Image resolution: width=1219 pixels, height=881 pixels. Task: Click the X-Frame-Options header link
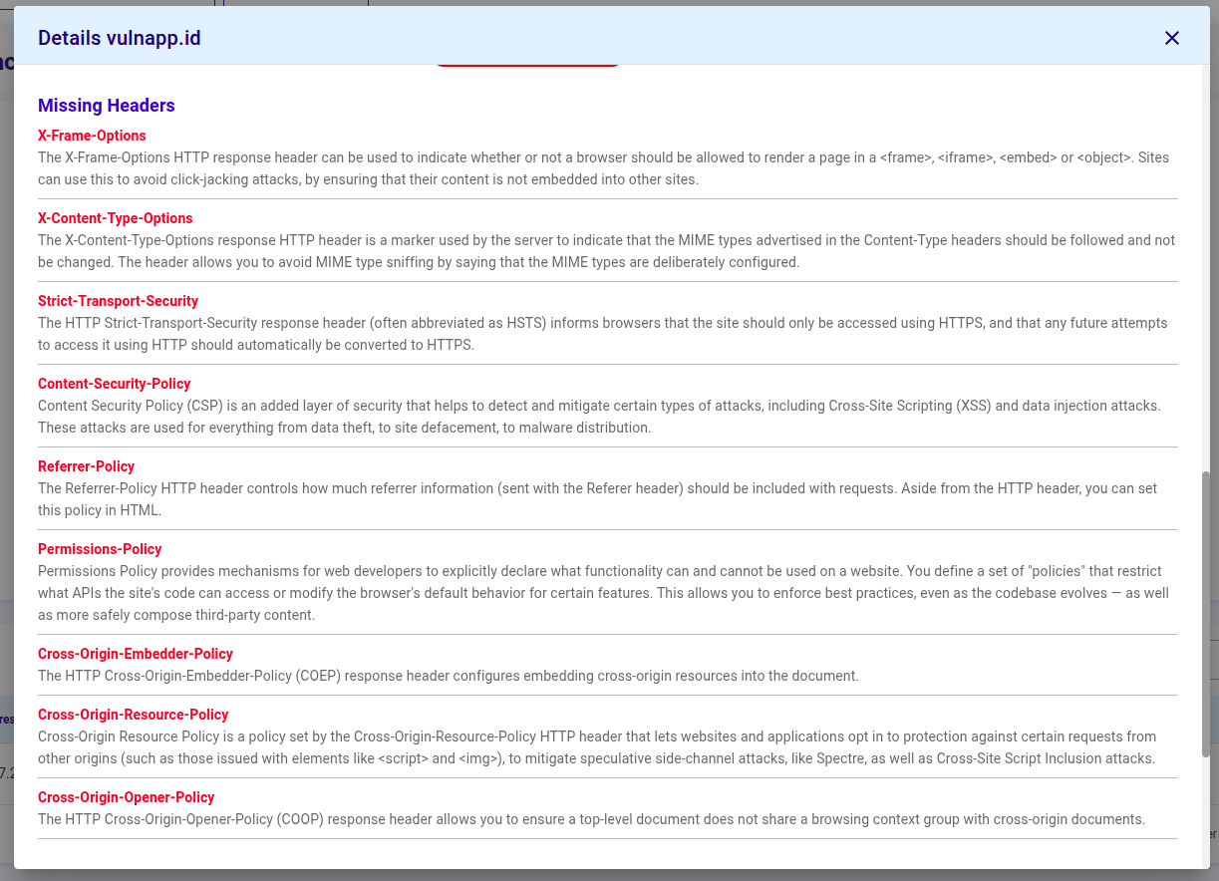(92, 136)
